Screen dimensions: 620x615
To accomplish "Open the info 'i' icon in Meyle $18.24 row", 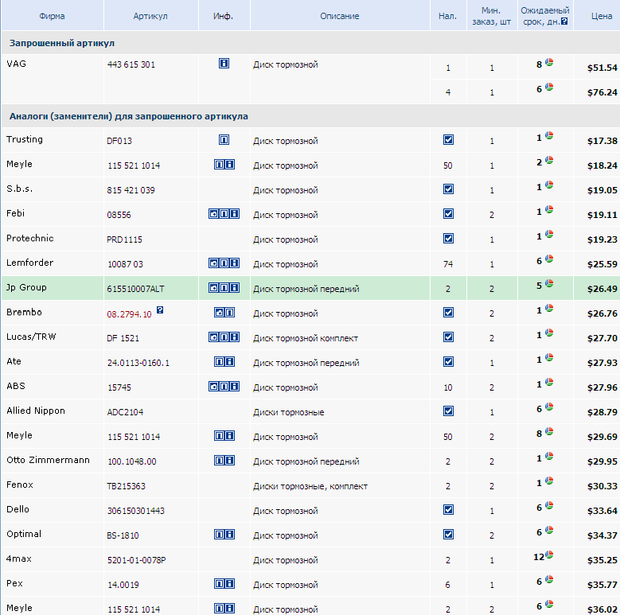I will click(229, 164).
